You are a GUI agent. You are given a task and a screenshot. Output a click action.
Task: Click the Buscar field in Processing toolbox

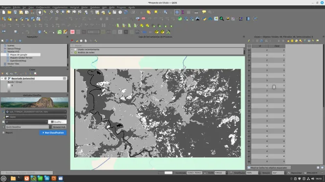click(x=157, y=45)
